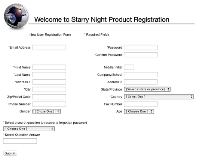
Task: Open the Gender dropdown
Action: [x=46, y=111]
